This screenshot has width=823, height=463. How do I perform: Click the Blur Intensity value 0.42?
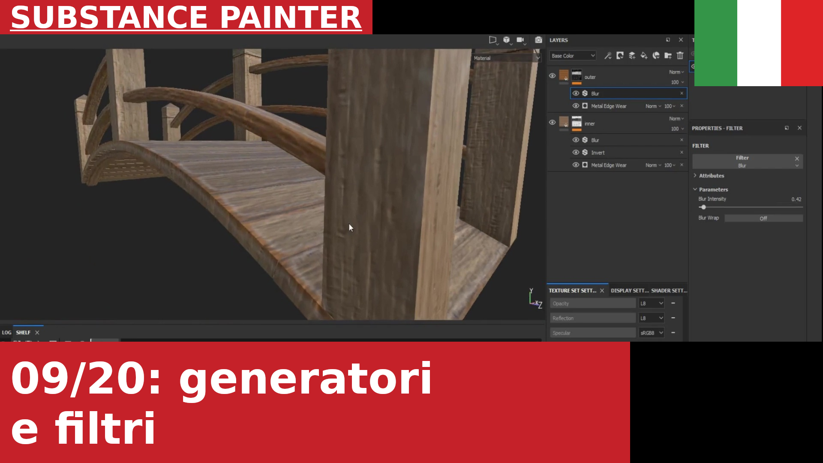pos(796,199)
